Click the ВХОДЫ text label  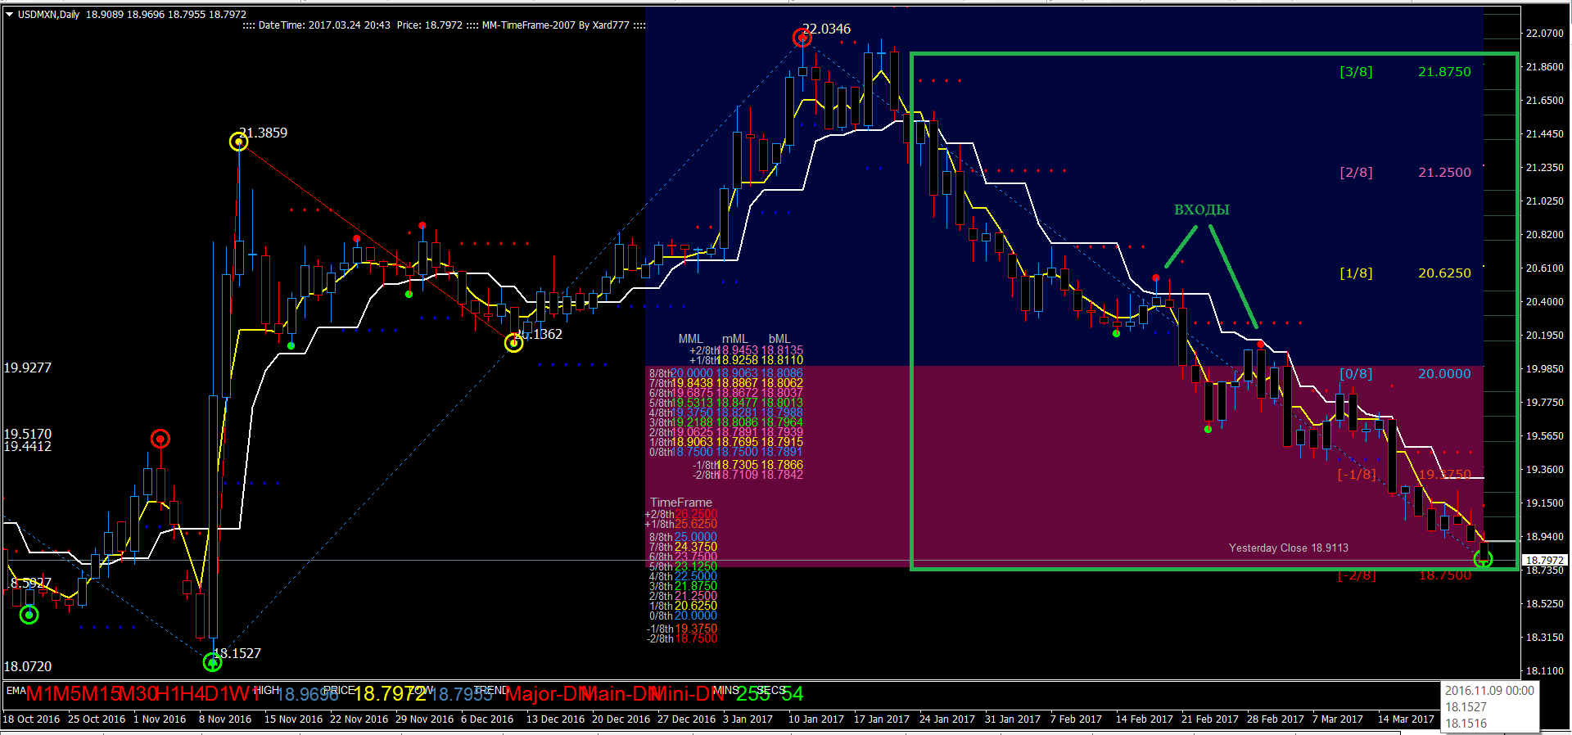(x=1202, y=210)
